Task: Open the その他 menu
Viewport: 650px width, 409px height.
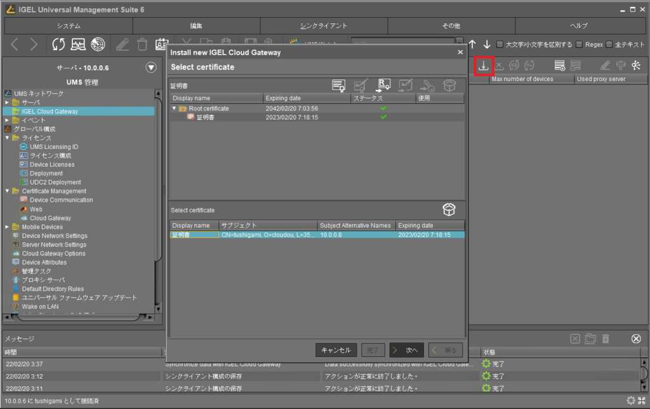Action: click(x=451, y=25)
